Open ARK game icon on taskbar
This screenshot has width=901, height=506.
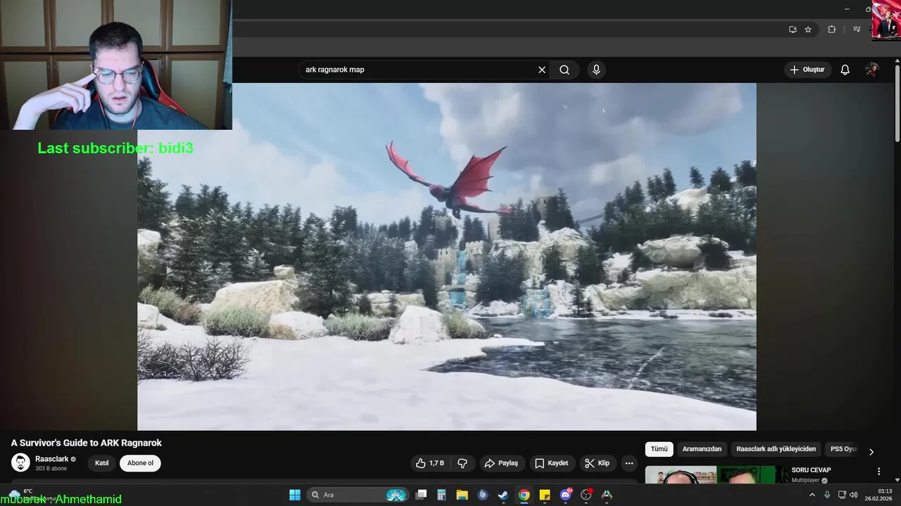(607, 495)
